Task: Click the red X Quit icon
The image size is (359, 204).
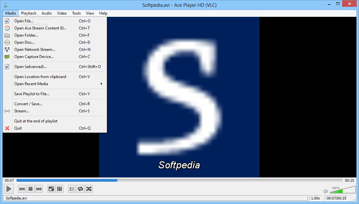Action: coord(7,128)
